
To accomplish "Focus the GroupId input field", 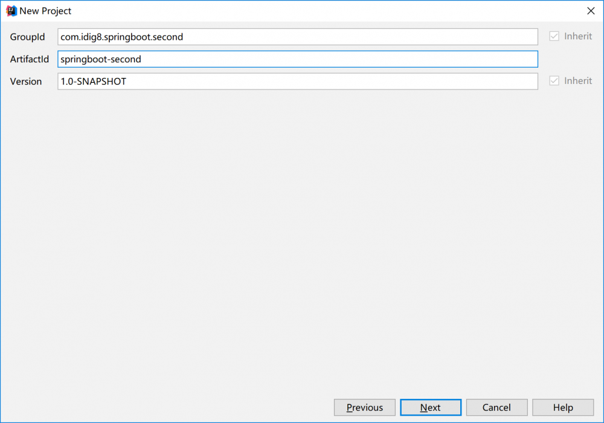I will coord(298,37).
